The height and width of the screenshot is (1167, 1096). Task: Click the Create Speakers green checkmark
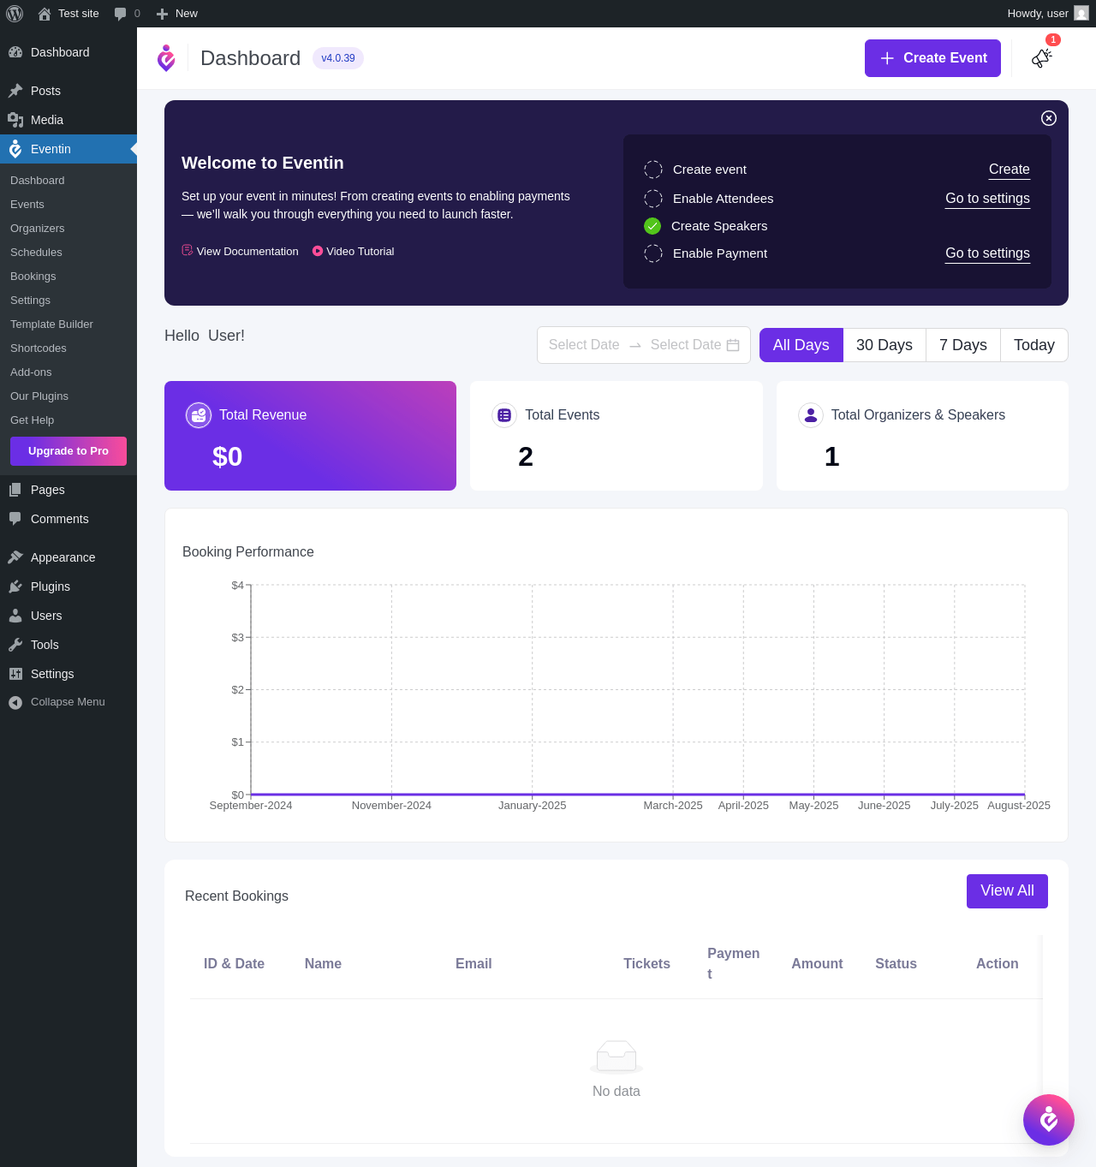coord(652,226)
